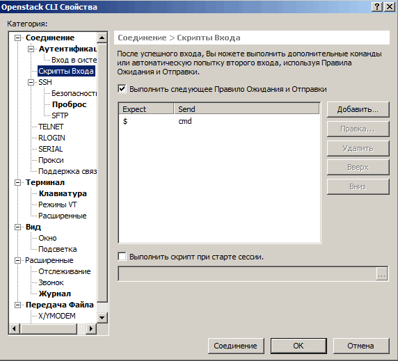Click the help question mark icon
Image resolution: width=398 pixels, height=361 pixels.
point(377,7)
